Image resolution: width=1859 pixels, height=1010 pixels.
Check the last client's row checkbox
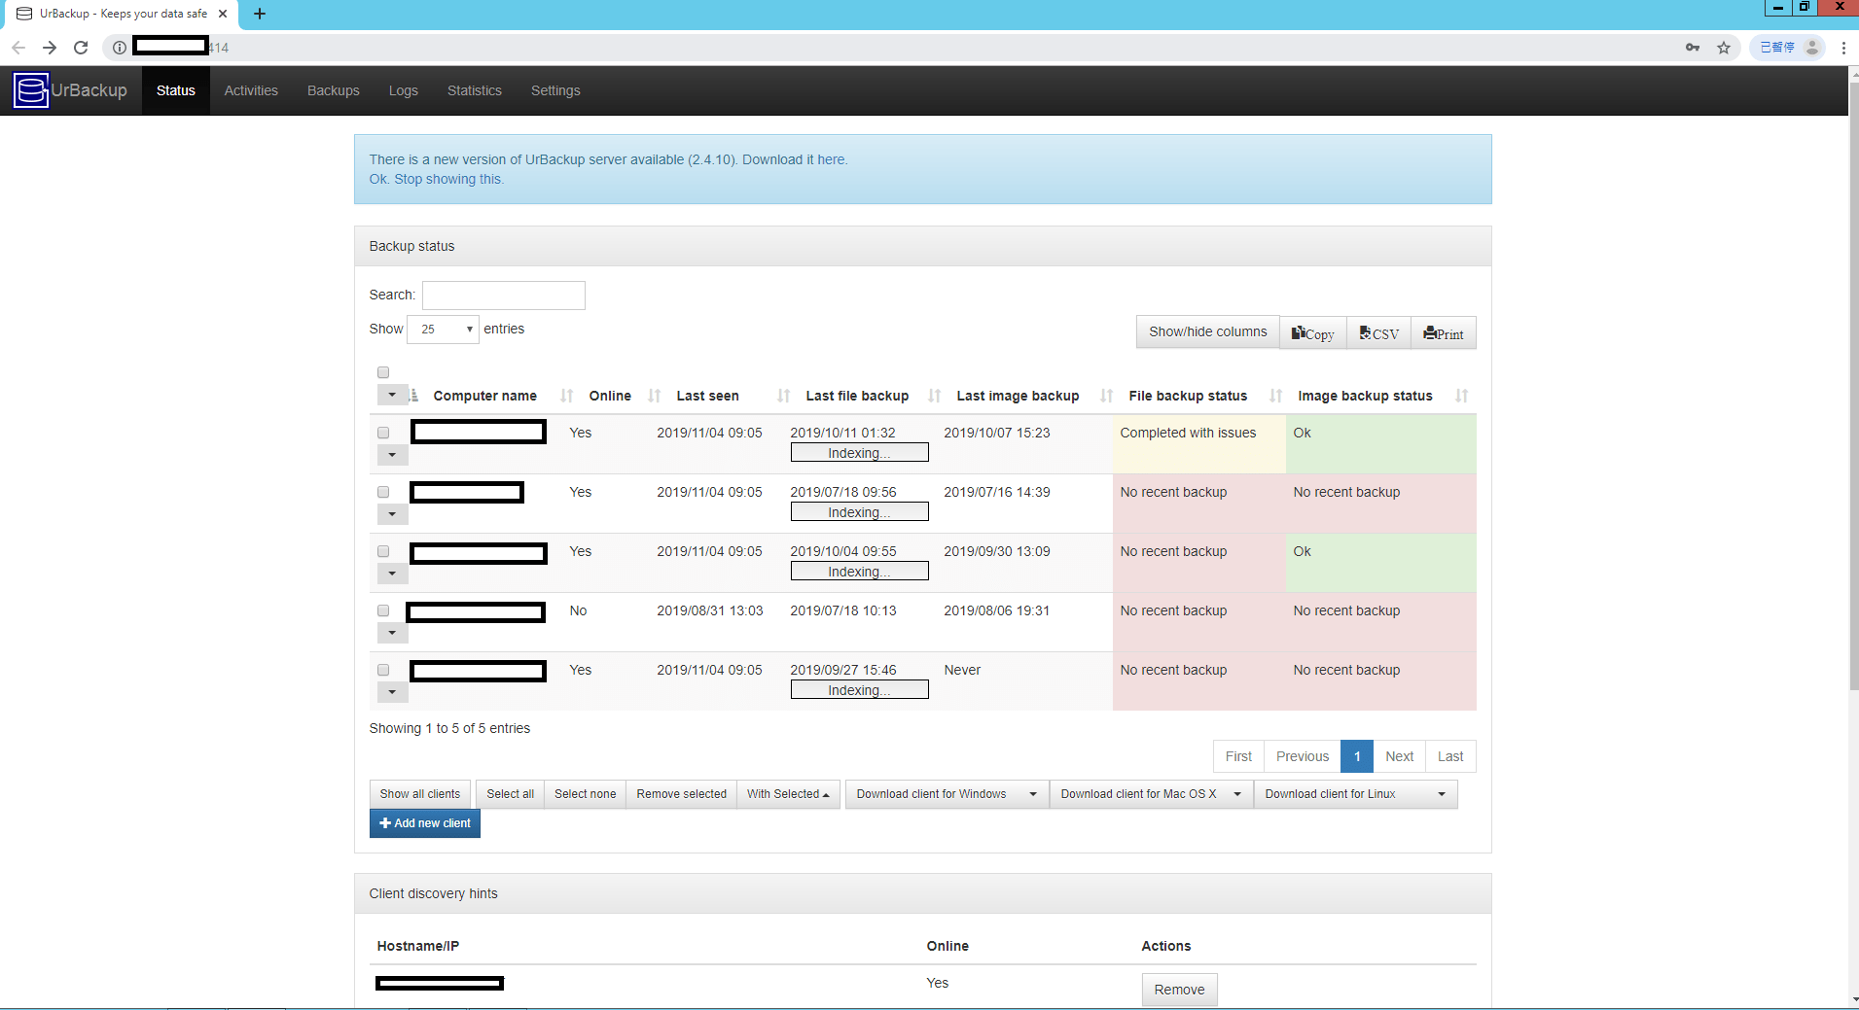[x=382, y=669]
